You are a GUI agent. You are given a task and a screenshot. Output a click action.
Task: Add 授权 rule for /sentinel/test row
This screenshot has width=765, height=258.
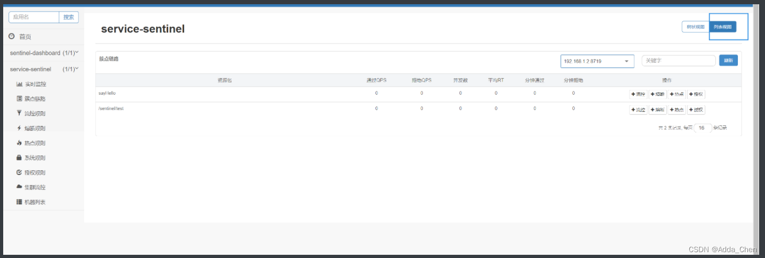point(696,110)
